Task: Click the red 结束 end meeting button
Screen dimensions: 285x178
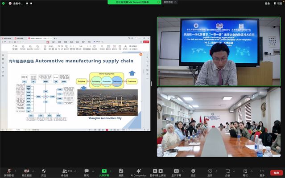Action: (x=277, y=172)
